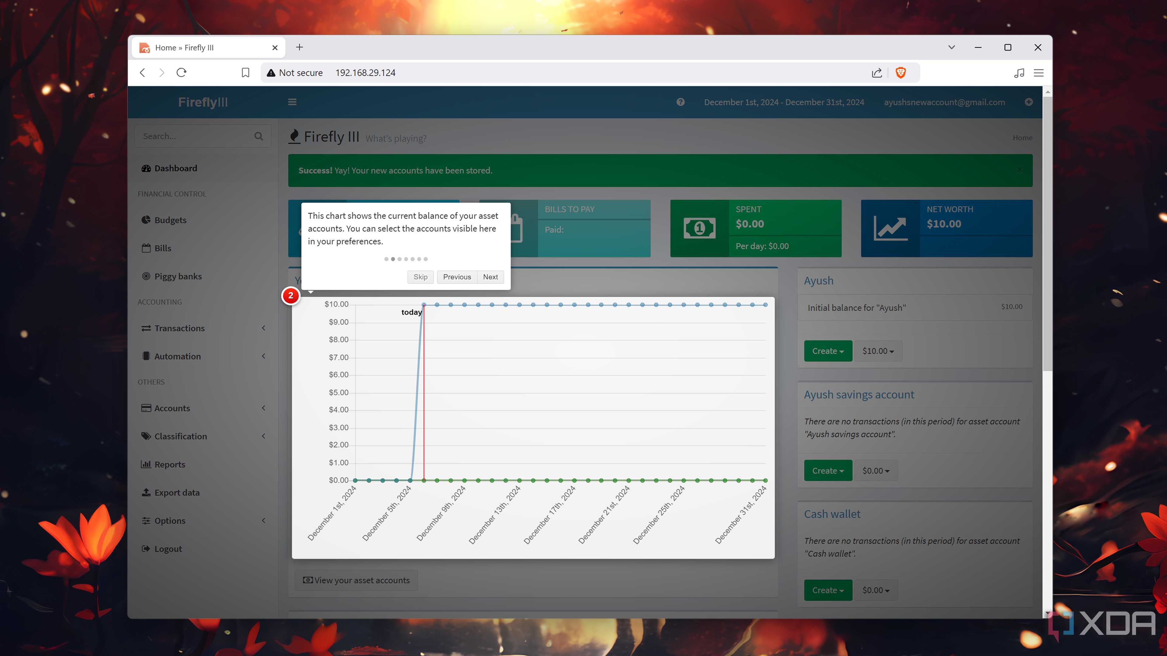Bookmark the page using the bookmark icon
This screenshot has width=1167, height=656.
pos(246,73)
